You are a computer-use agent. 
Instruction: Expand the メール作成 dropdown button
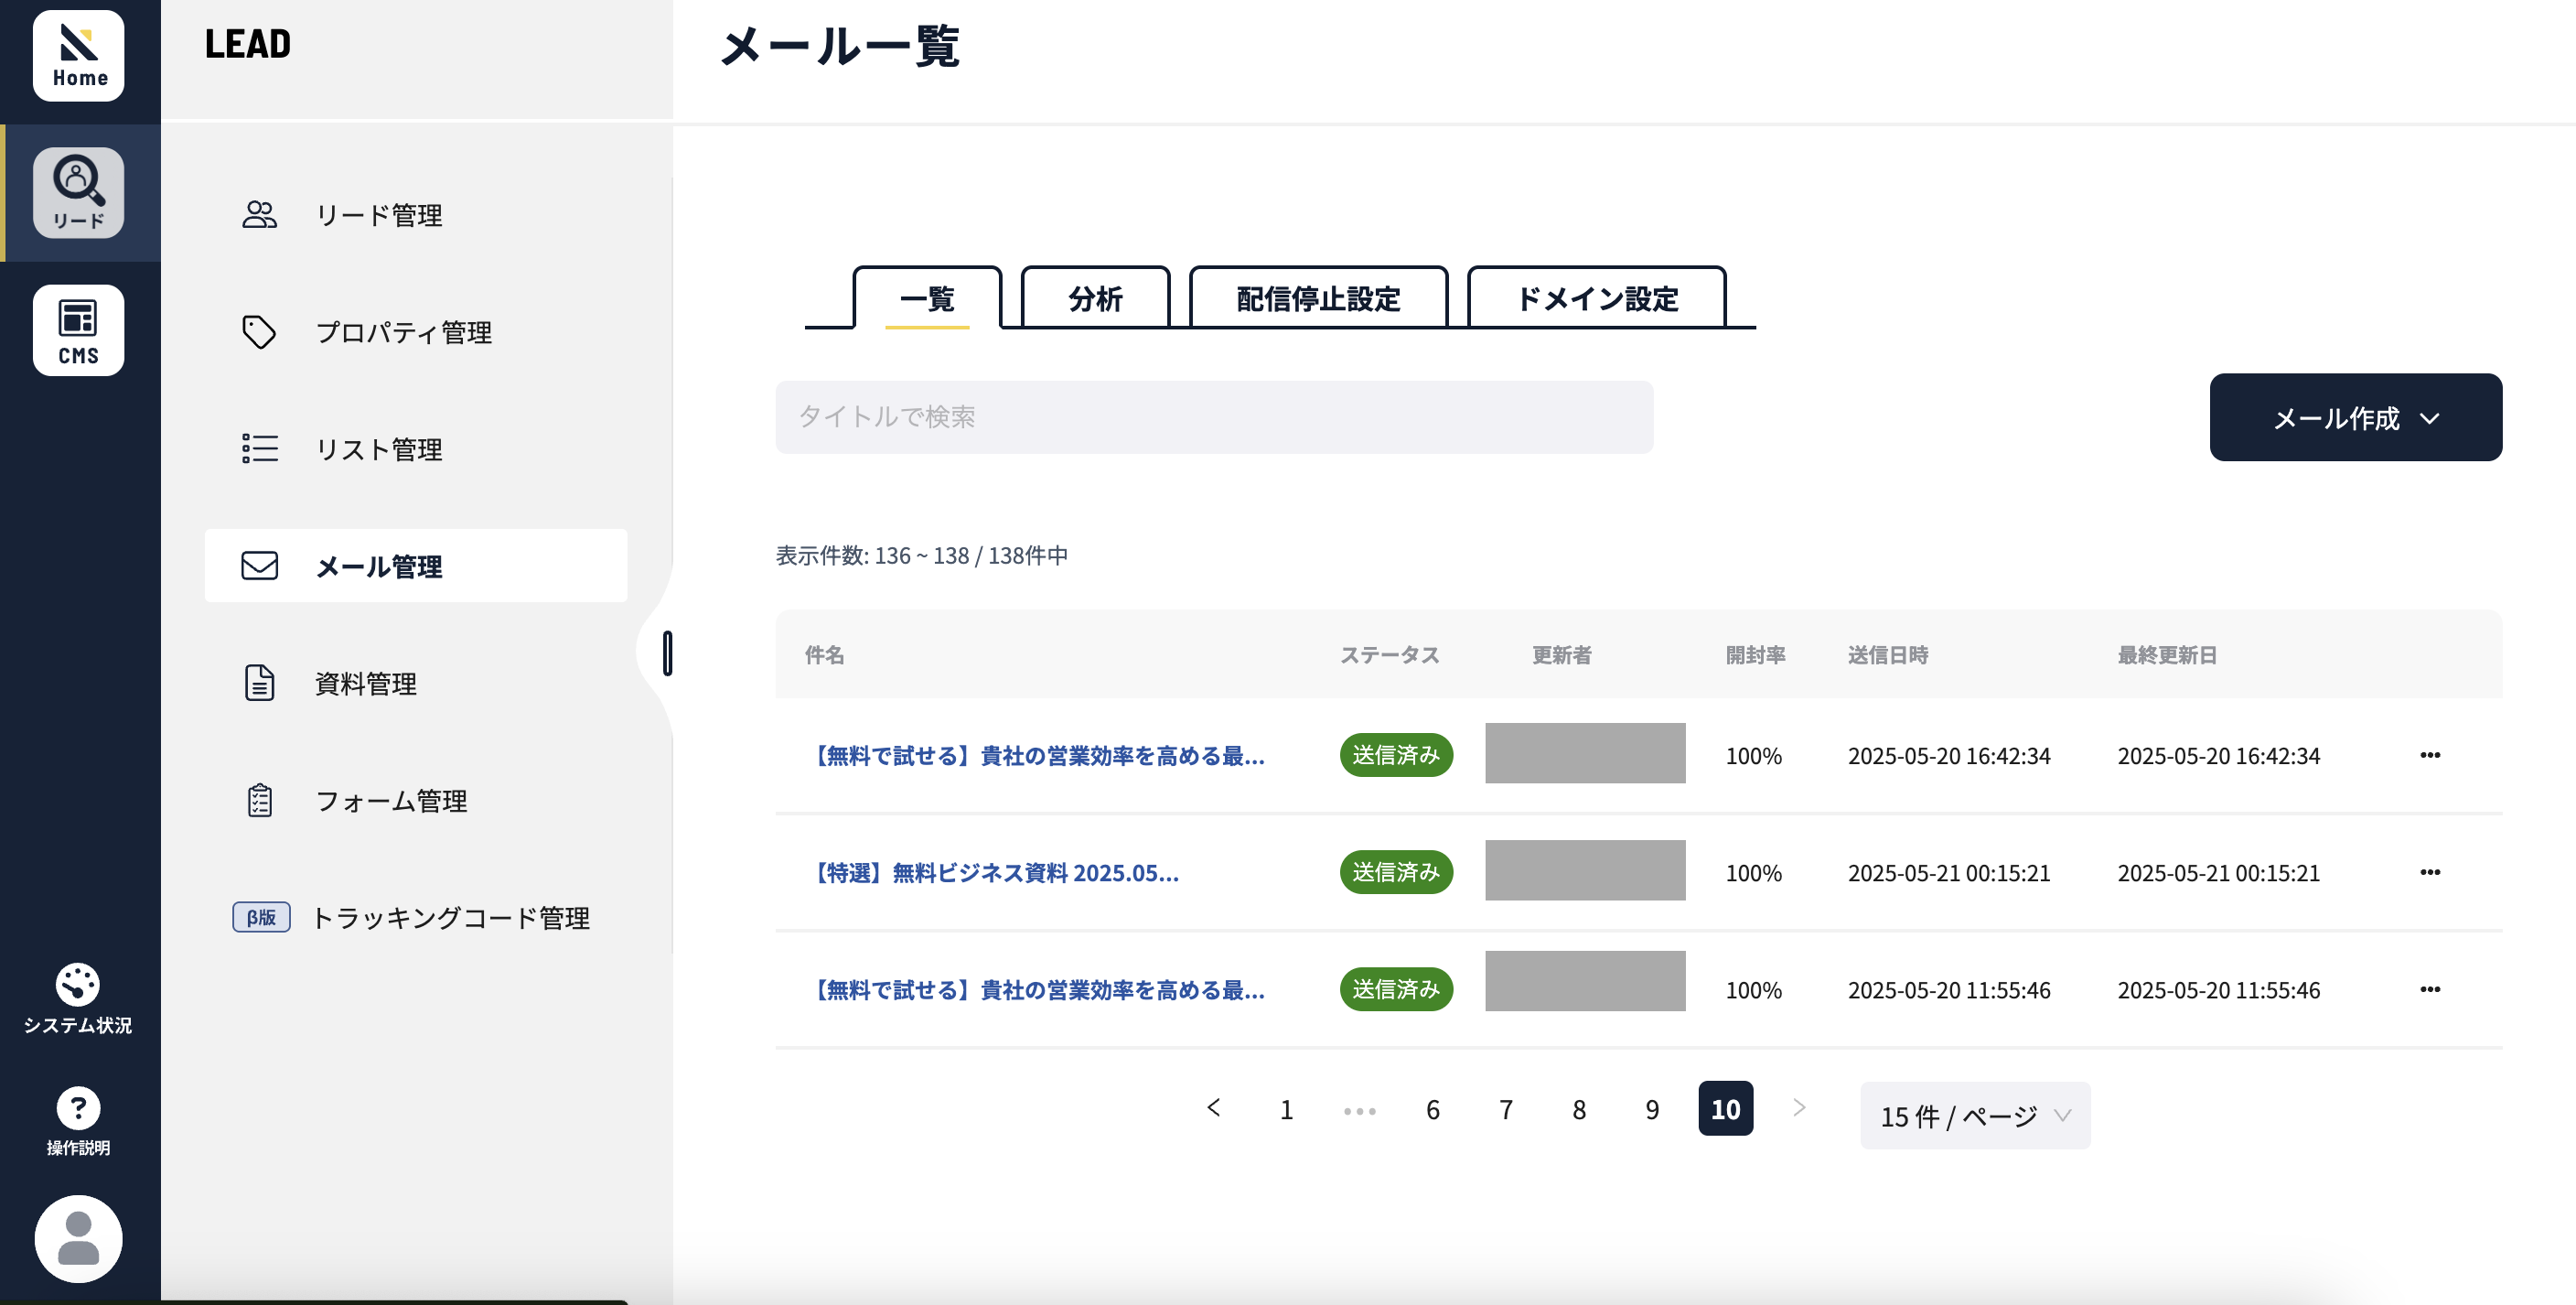2356,417
